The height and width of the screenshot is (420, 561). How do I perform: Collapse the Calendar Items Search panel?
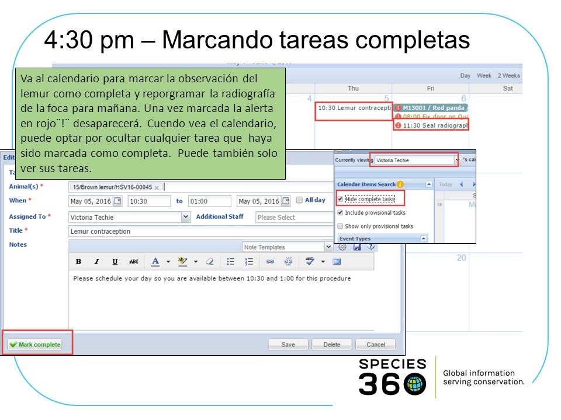[x=428, y=184]
